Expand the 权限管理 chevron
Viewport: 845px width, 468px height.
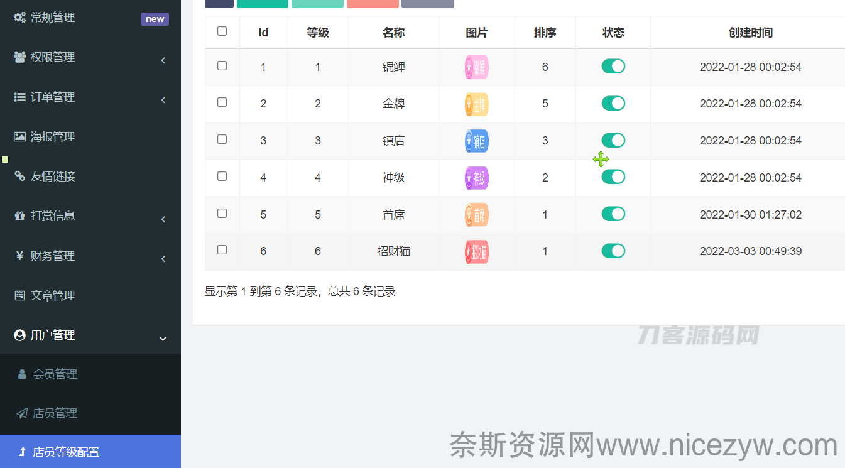(x=163, y=60)
